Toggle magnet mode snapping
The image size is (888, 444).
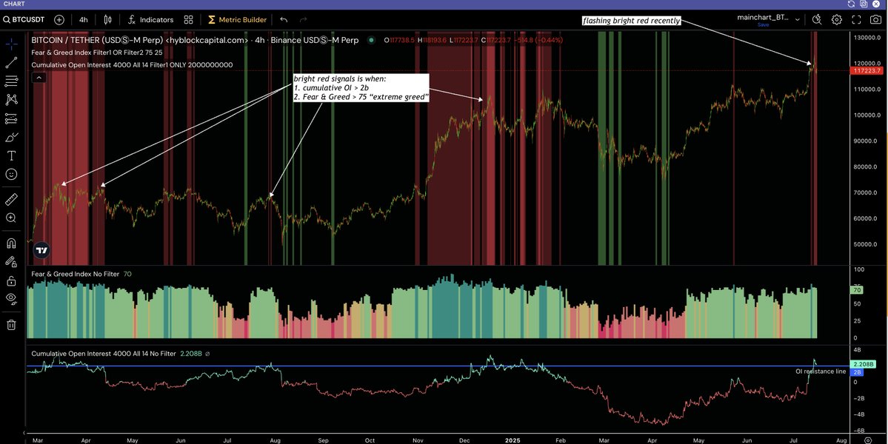[11, 243]
